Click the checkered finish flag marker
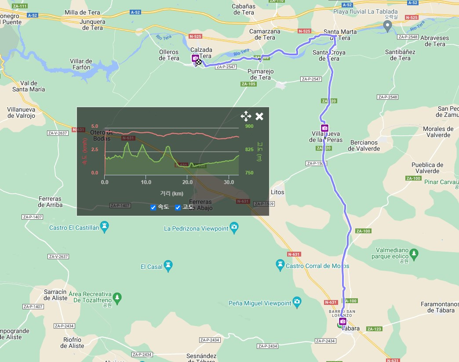The width and height of the screenshot is (459, 362). pos(199,62)
